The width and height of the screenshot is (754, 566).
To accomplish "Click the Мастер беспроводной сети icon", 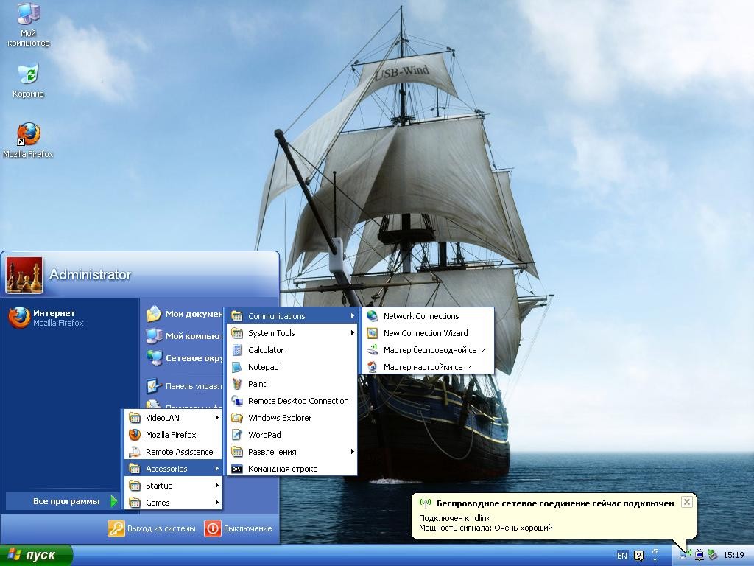I will (x=372, y=350).
